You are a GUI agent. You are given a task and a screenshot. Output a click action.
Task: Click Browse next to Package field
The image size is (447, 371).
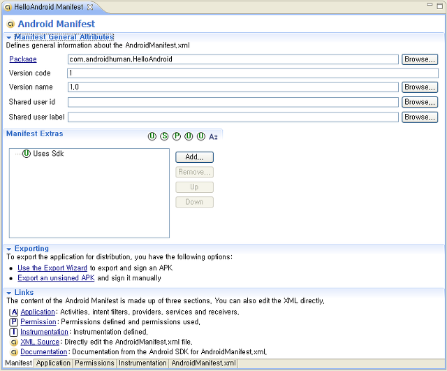click(x=420, y=59)
